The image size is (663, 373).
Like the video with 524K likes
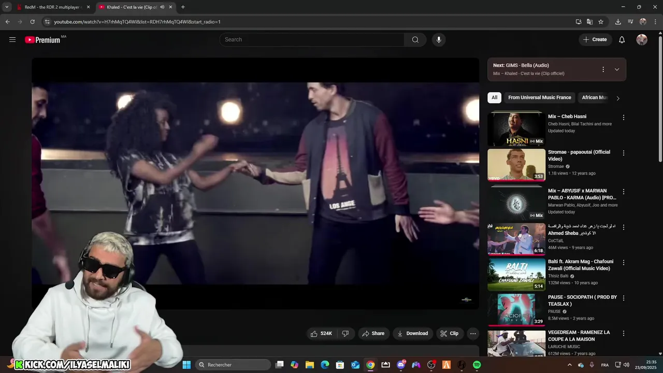(321, 334)
